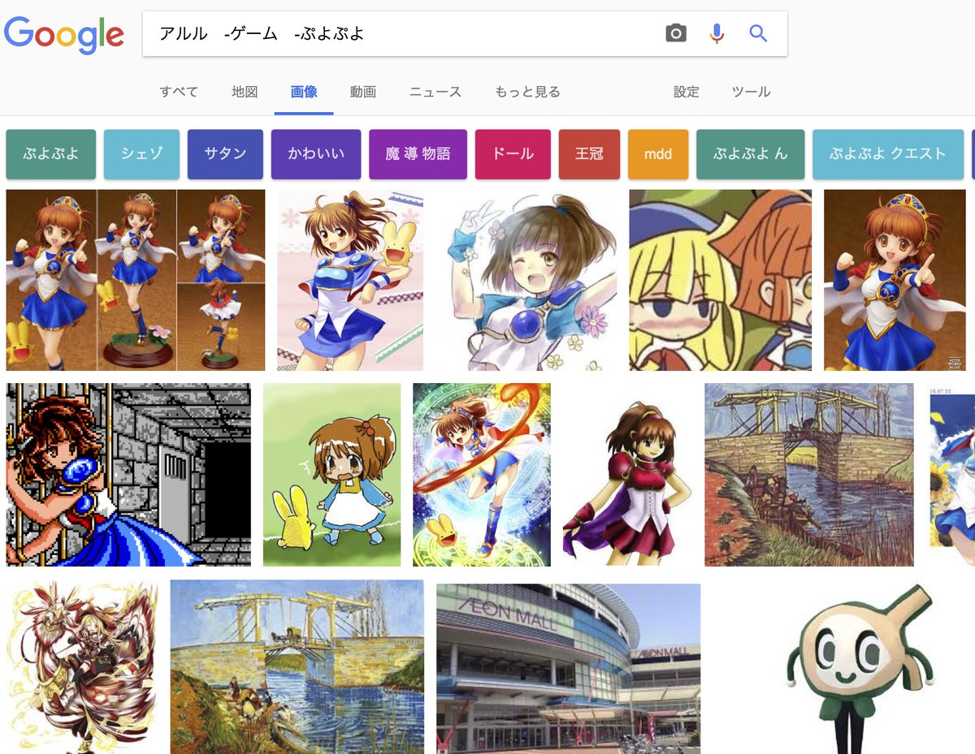Select the ぷよぷよ filter chip
Image resolution: width=975 pixels, height=754 pixels.
50,154
